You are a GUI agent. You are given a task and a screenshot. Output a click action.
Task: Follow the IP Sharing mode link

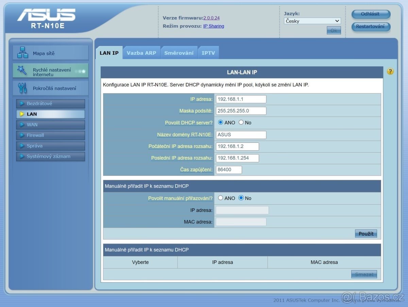coord(214,26)
